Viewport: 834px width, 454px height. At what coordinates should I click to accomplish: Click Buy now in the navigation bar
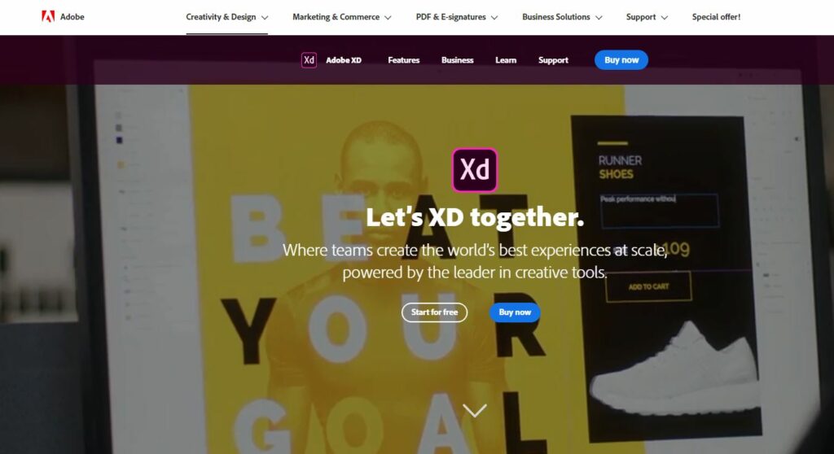(x=621, y=60)
